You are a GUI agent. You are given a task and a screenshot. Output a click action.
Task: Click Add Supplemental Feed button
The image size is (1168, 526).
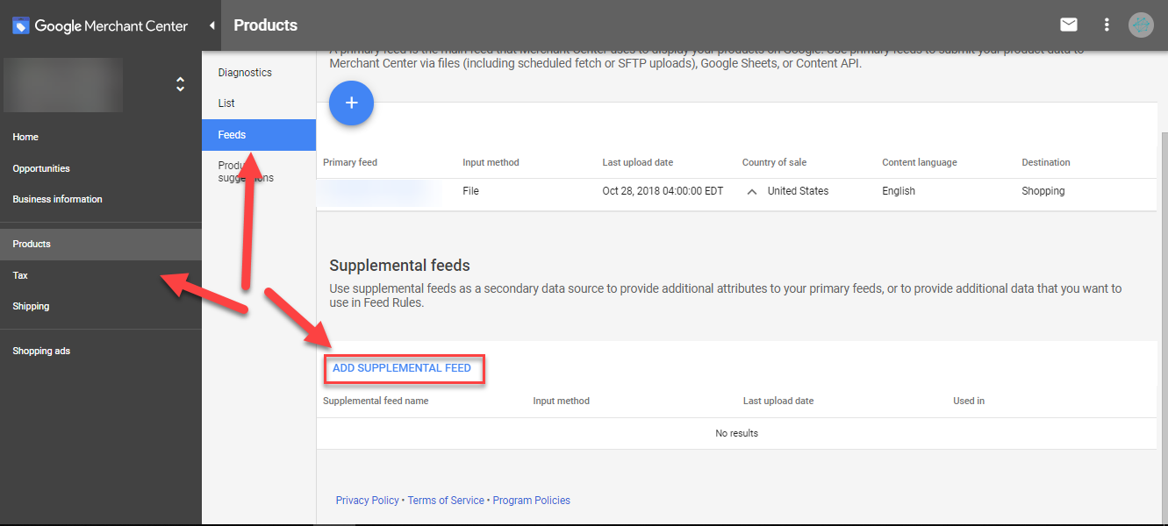402,368
